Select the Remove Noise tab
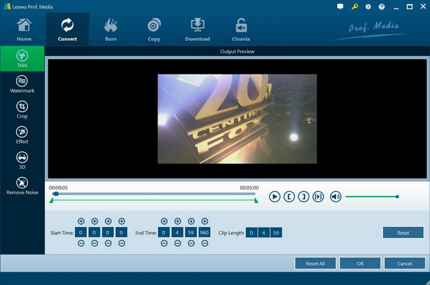Image resolution: width=430 pixels, height=285 pixels. [22, 186]
